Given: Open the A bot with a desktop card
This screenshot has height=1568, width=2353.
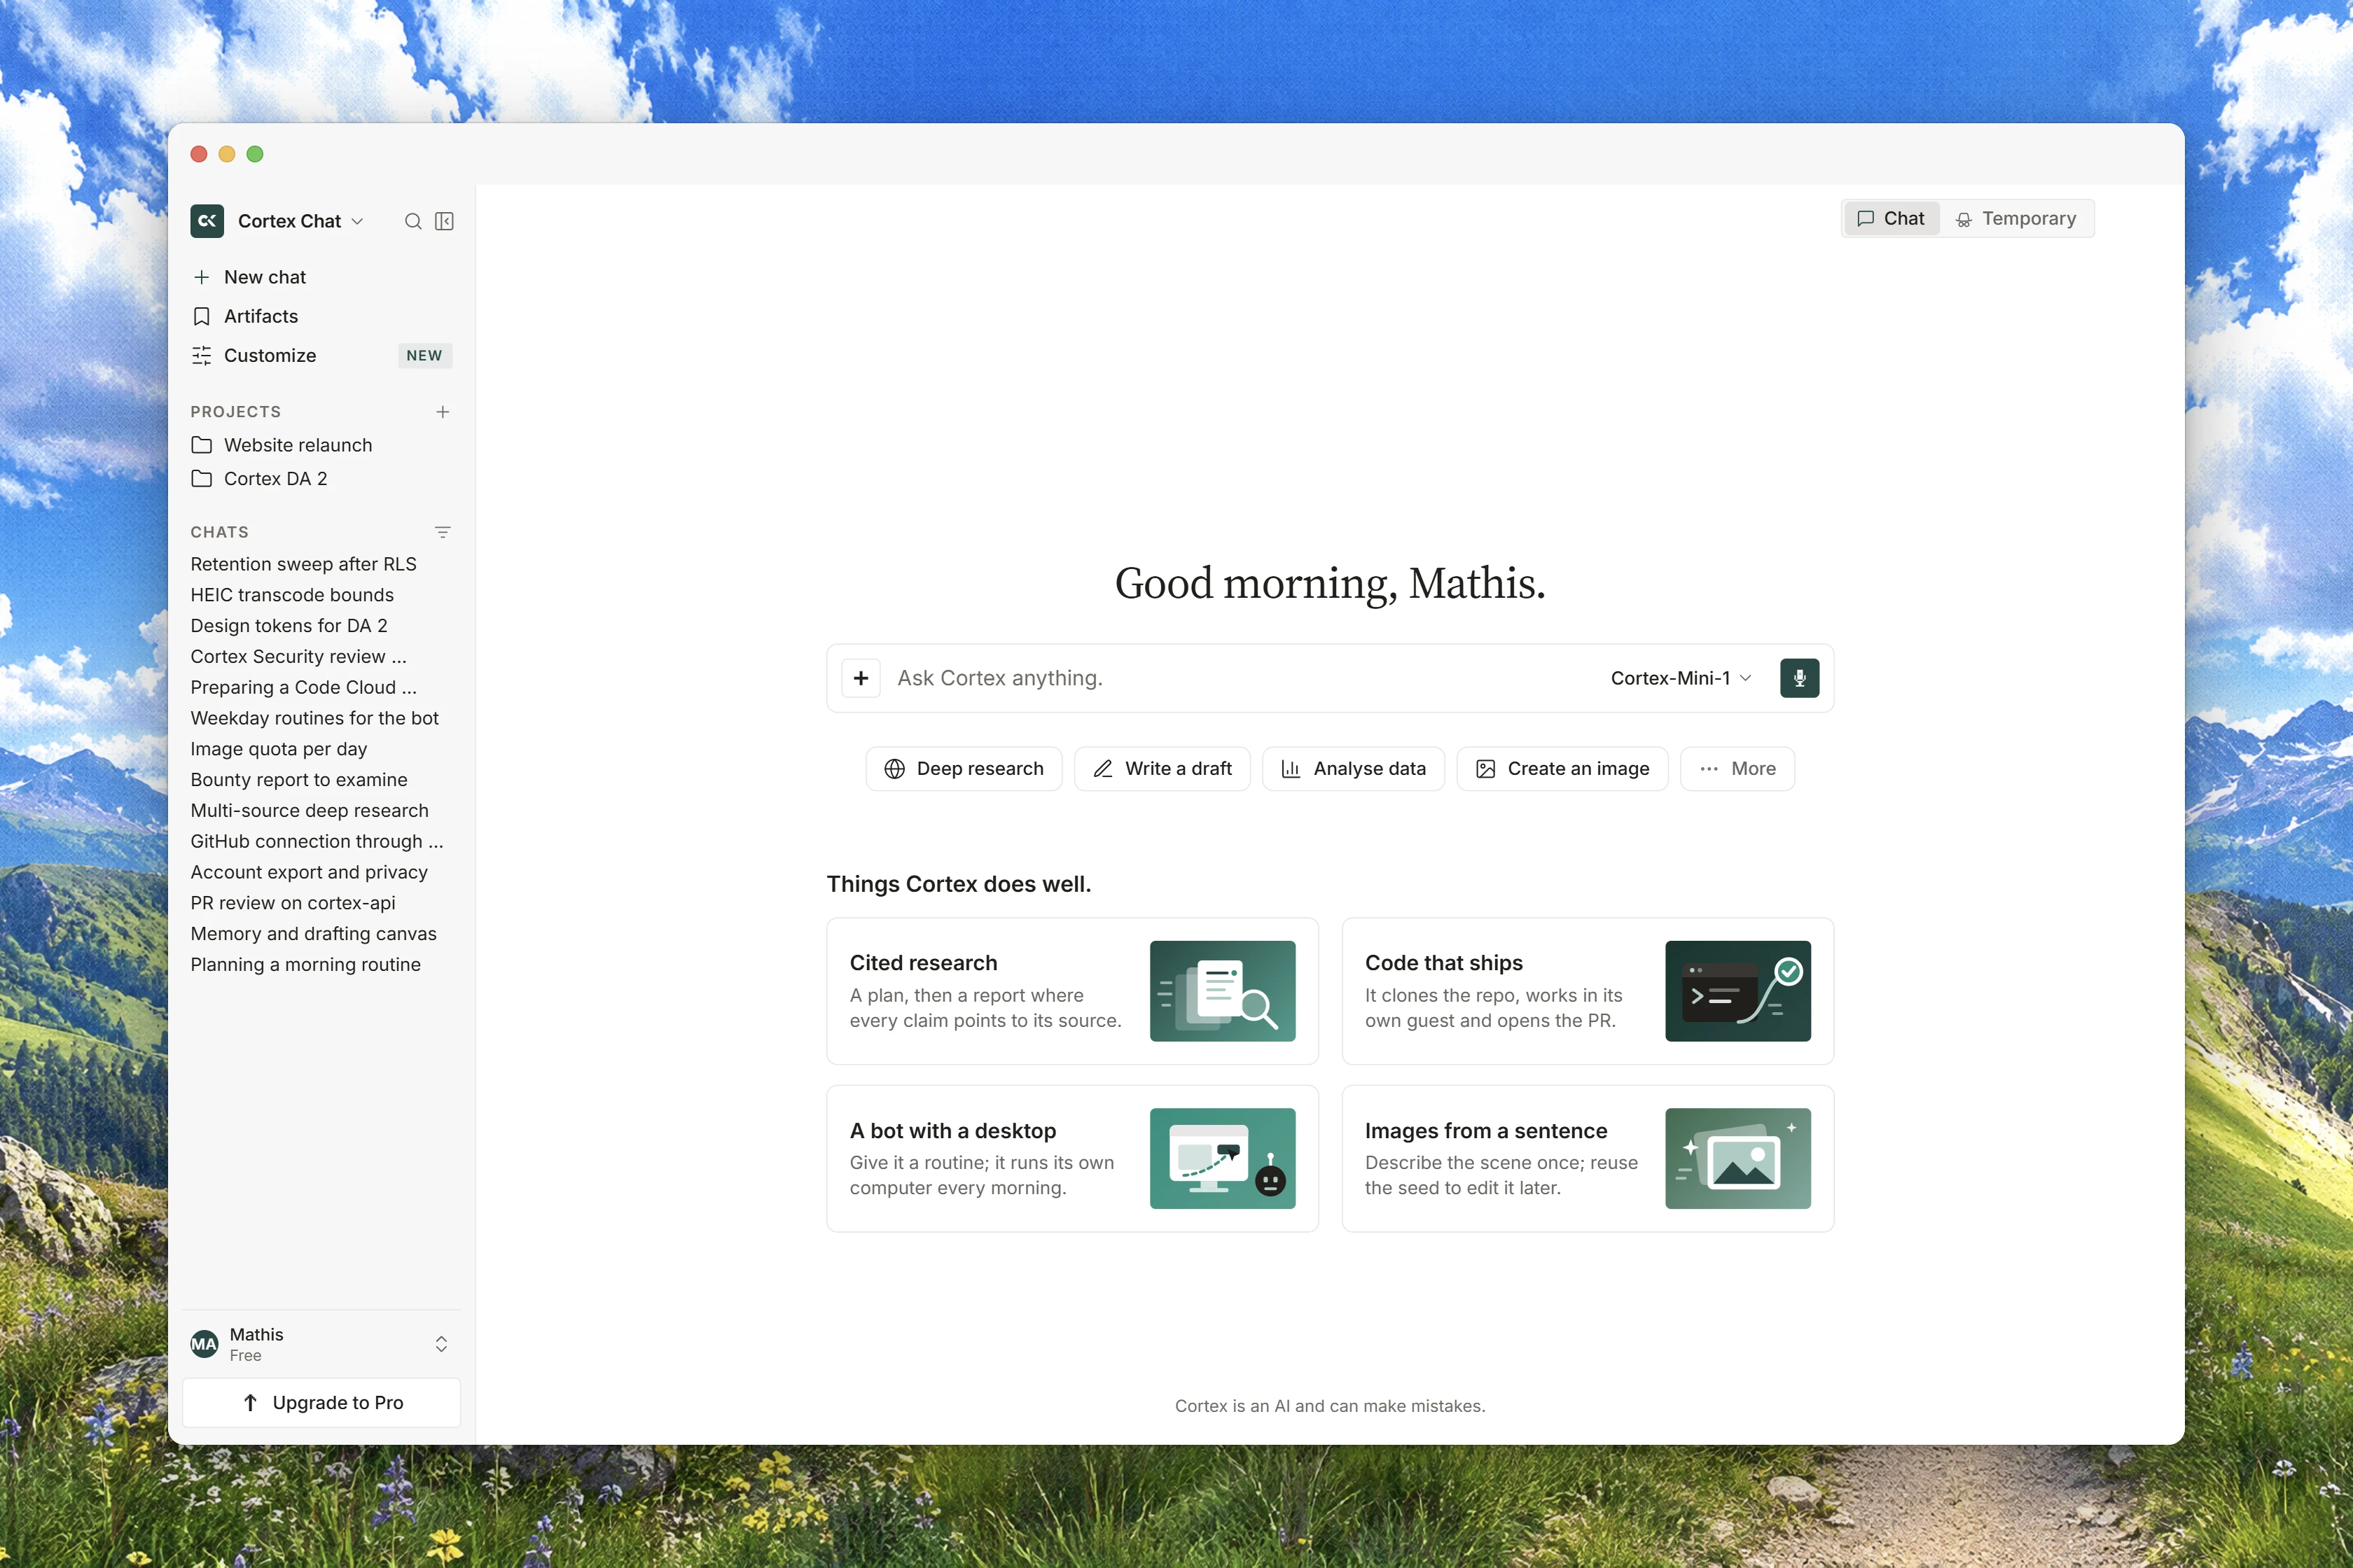Looking at the screenshot, I should click(x=1072, y=1158).
